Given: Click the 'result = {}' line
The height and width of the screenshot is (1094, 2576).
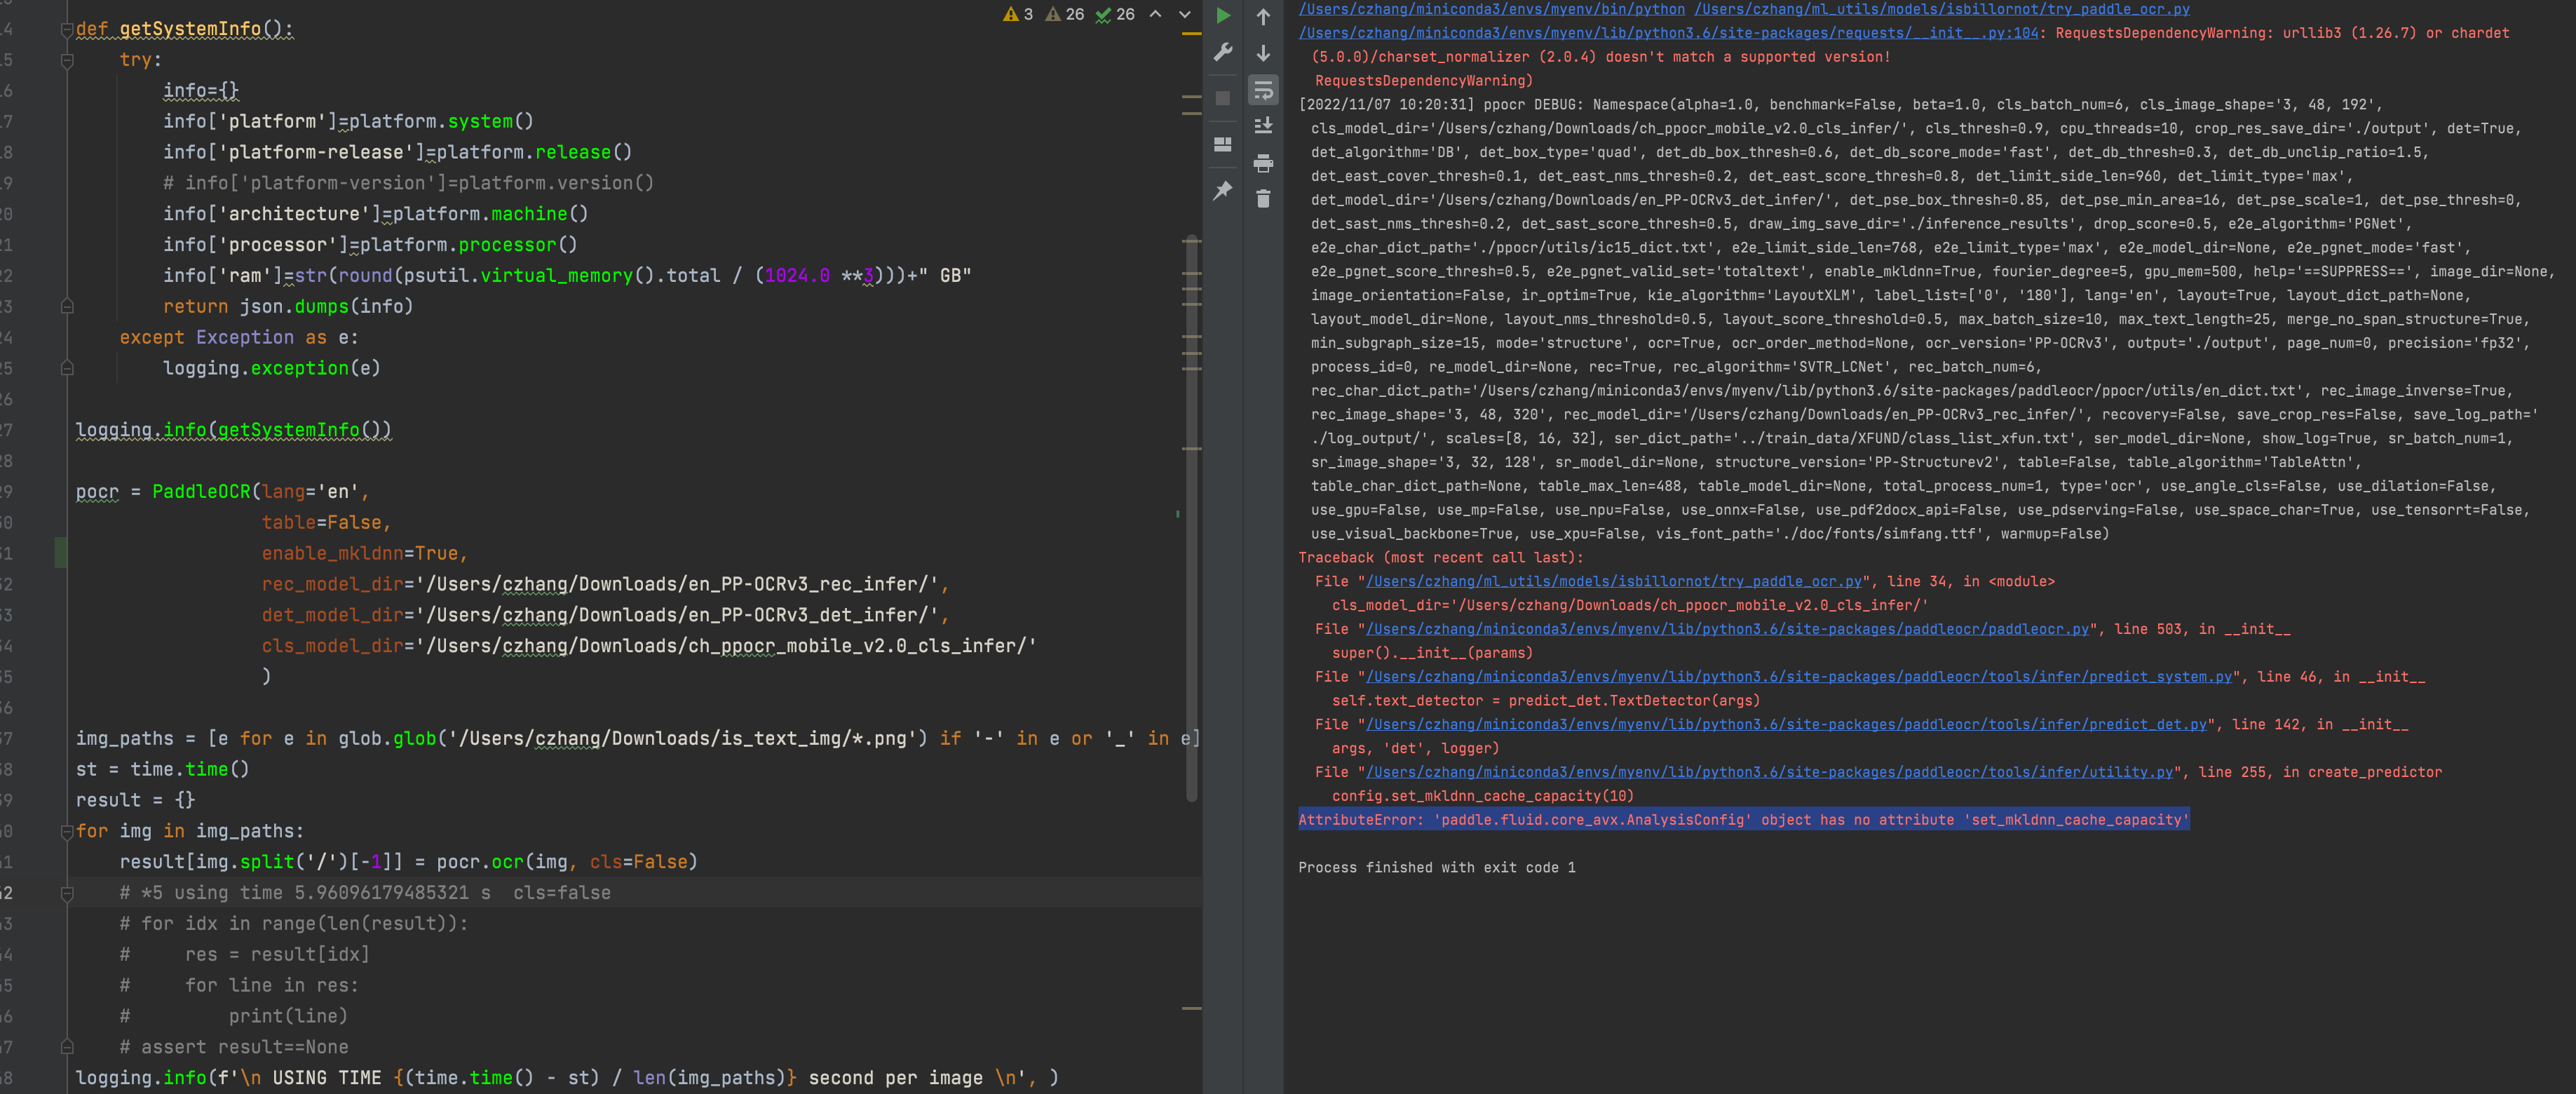Looking at the screenshot, I should point(135,800).
